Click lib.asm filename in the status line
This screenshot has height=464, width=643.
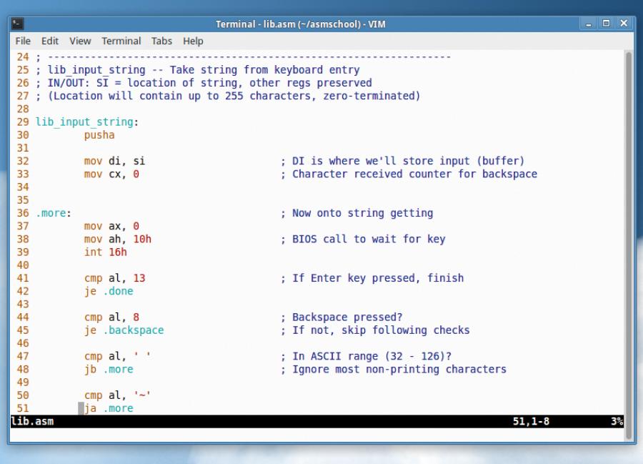tap(32, 421)
